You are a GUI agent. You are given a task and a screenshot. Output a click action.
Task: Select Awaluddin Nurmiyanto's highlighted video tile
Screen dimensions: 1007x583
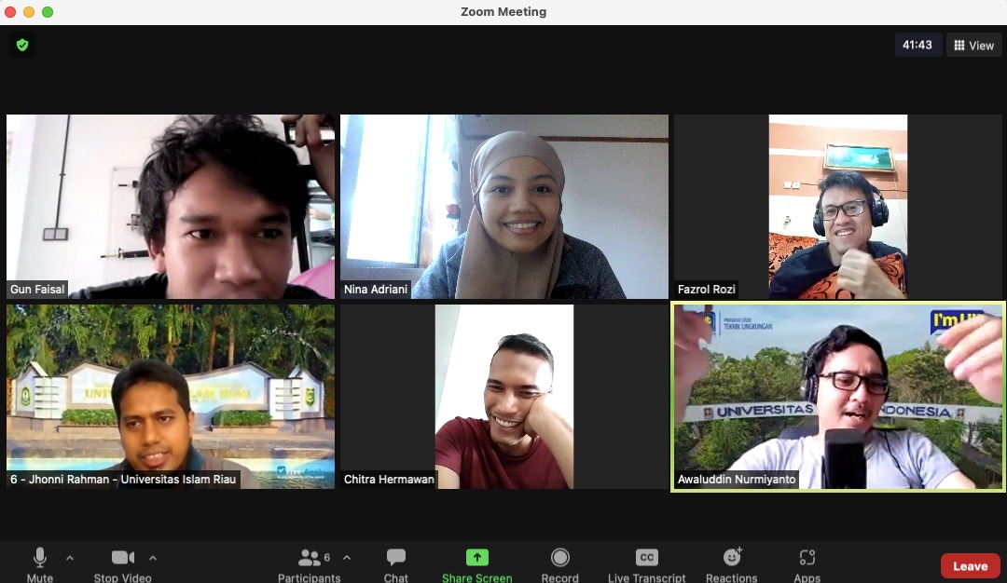(837, 397)
